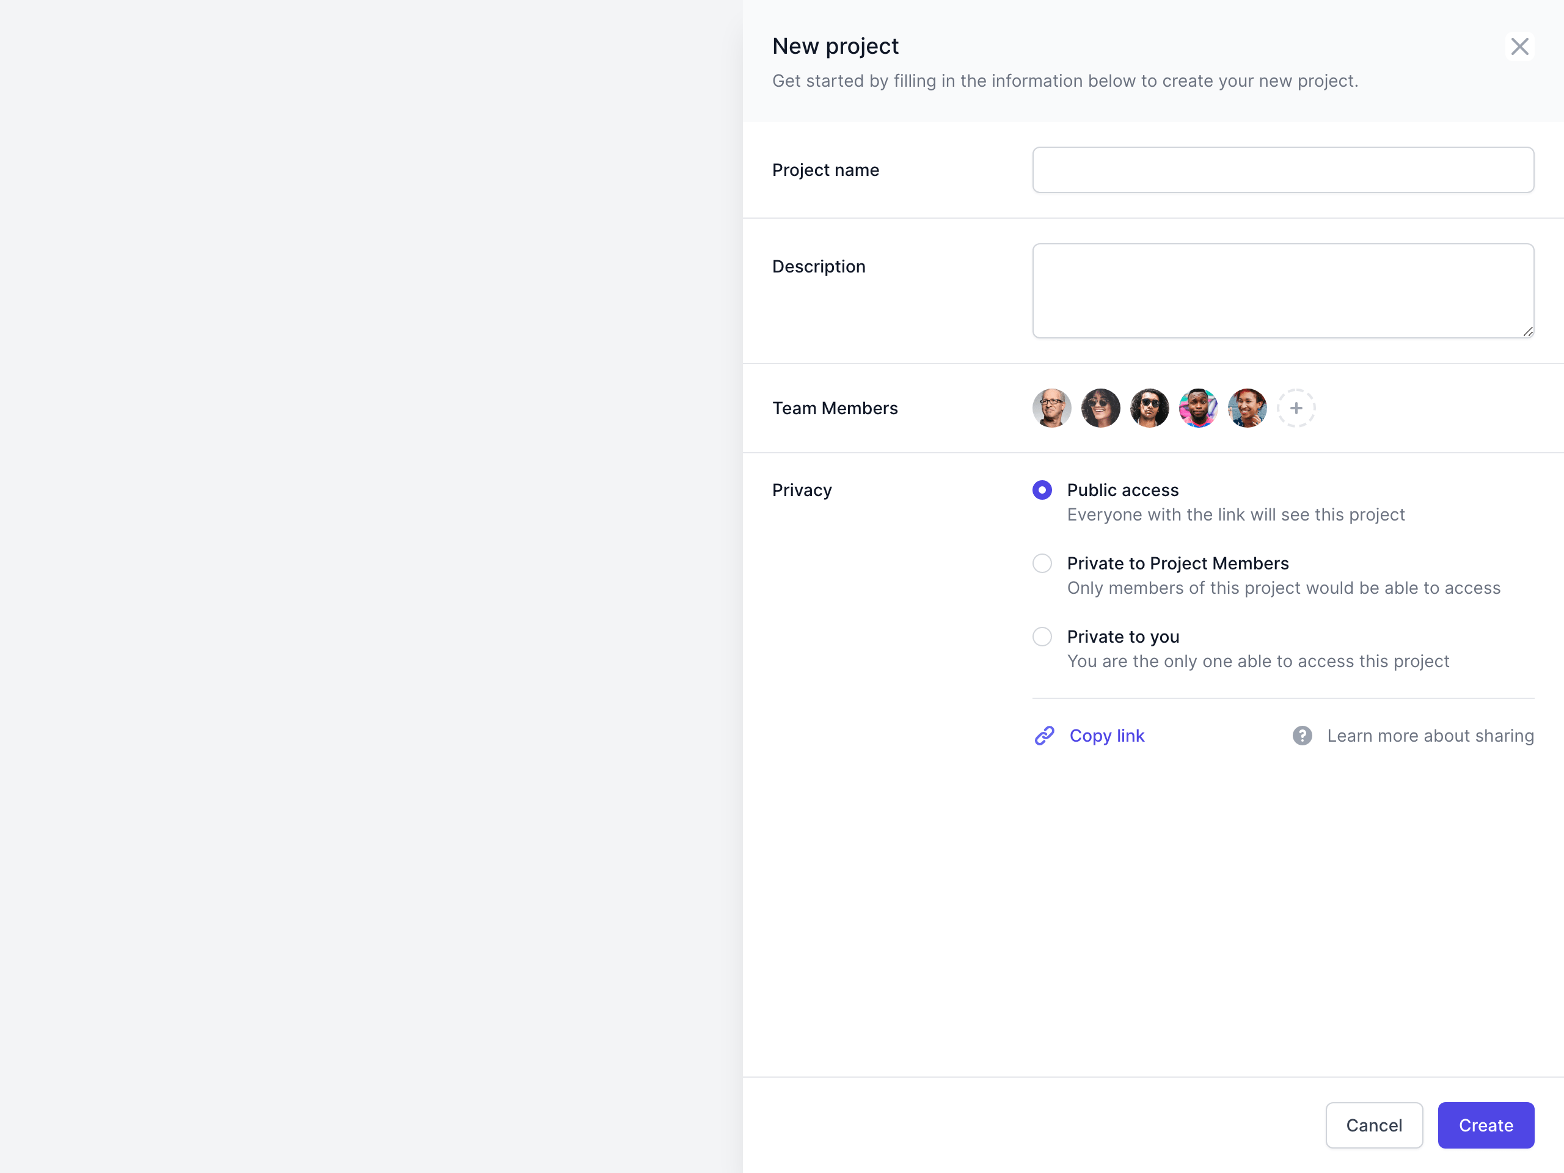The width and height of the screenshot is (1564, 1173).
Task: Click the Create button
Action: (1486, 1125)
